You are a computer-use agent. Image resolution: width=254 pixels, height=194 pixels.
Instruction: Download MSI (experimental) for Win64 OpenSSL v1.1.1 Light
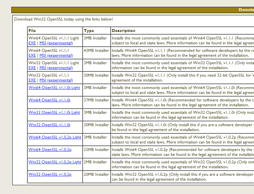pos(56,43)
